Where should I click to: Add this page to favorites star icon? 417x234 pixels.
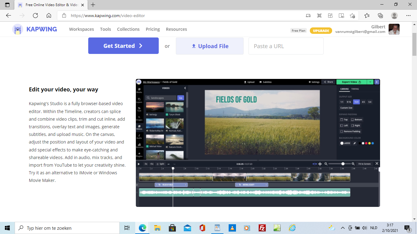coord(353,16)
